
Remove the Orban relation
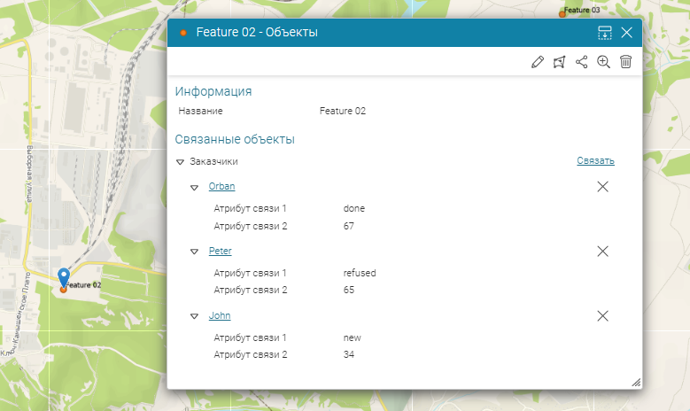point(602,187)
